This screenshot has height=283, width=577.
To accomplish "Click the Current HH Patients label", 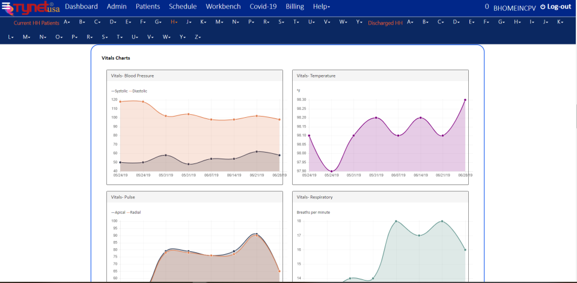I will point(37,23).
